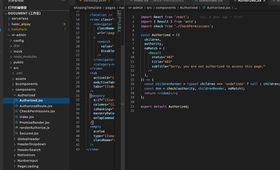Screen dimensions: 280x170
Task: Click the components breadcrumb segment
Action: (x=166, y=8)
